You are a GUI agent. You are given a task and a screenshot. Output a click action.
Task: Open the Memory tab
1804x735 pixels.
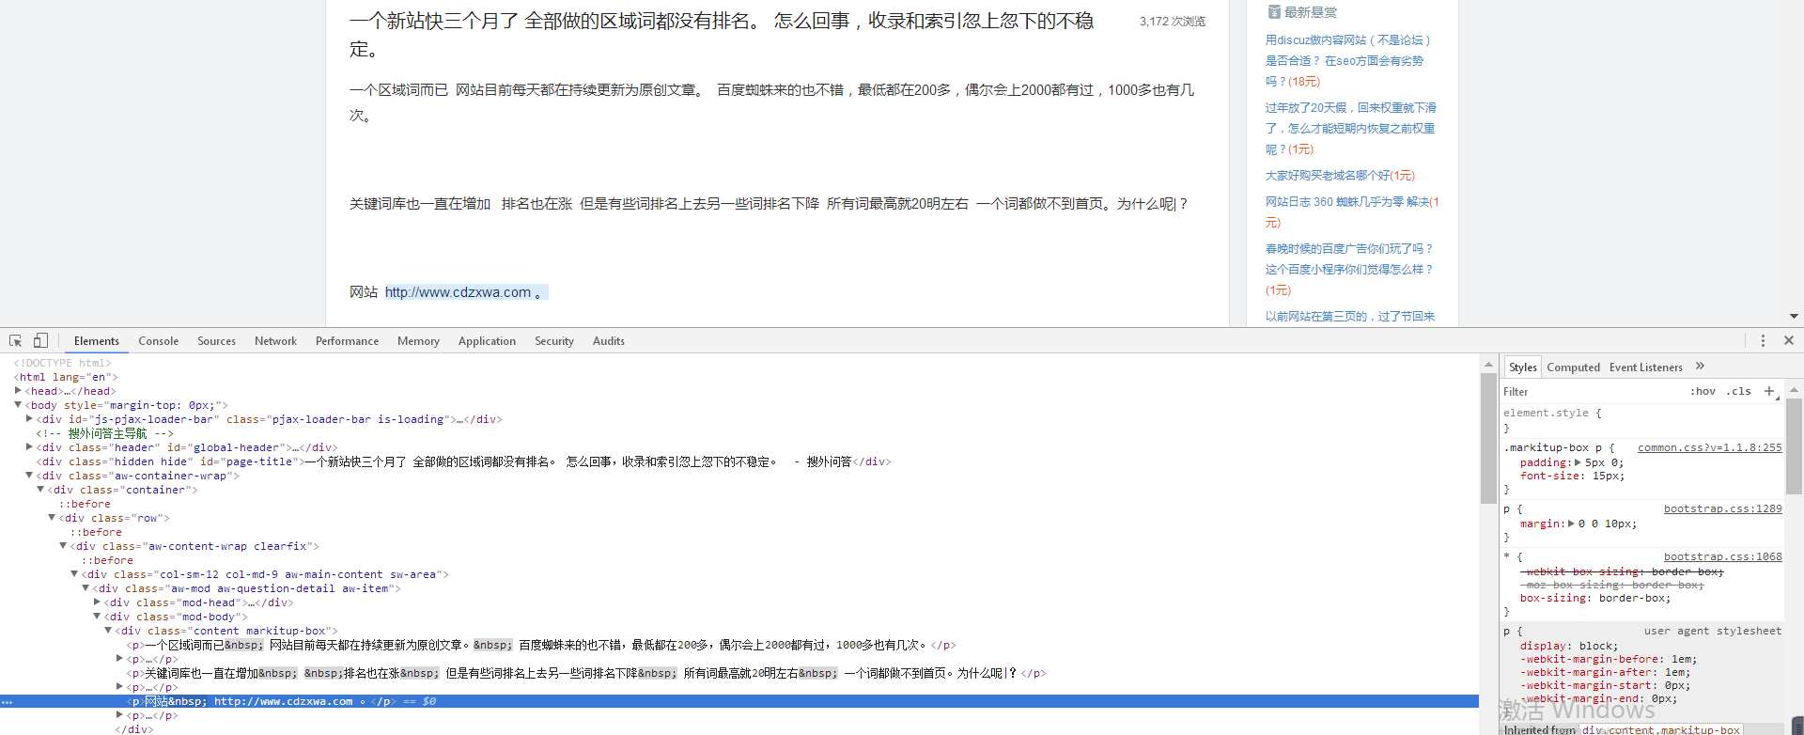click(418, 341)
